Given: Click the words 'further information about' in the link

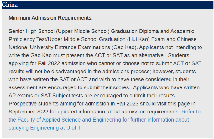Looking at the screenshot, I should pyautogui.click(x=160, y=120).
